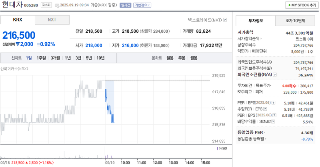Click the 거래량 82,624 value

click(203, 31)
